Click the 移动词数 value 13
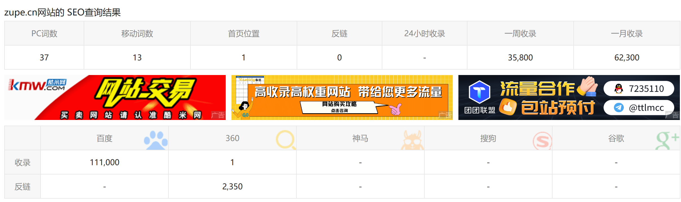 (137, 58)
